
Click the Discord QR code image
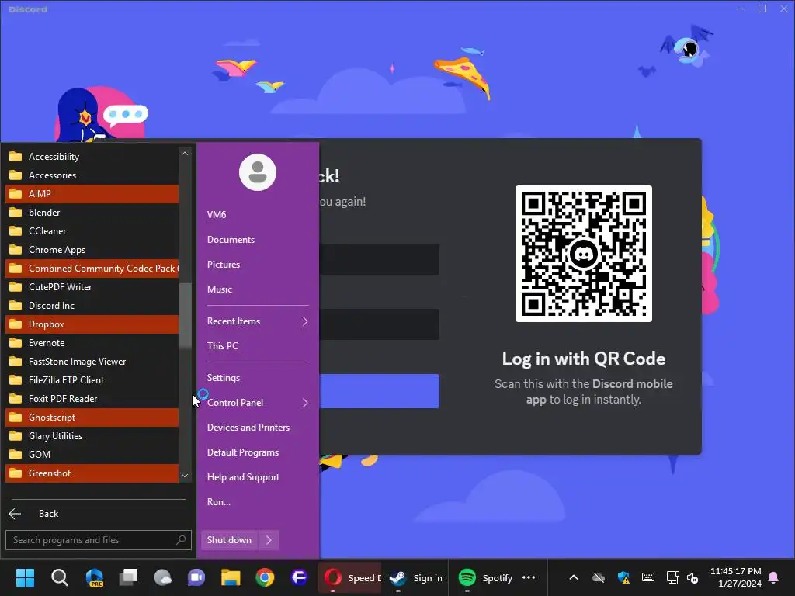point(584,254)
